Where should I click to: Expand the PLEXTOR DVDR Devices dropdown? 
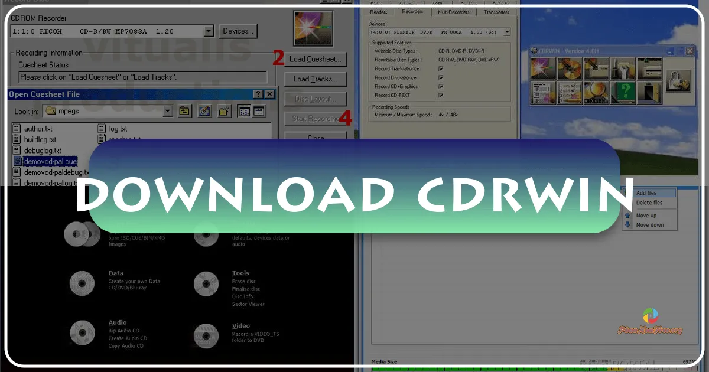(506, 32)
